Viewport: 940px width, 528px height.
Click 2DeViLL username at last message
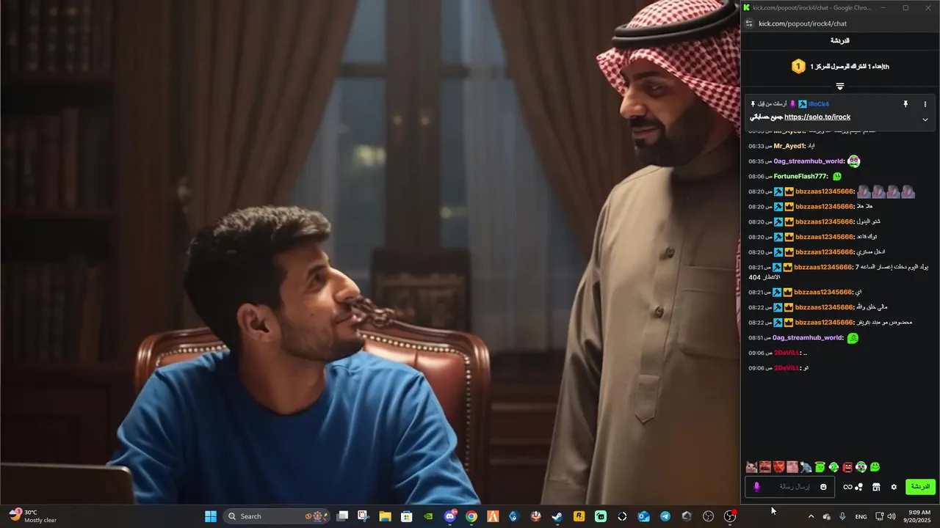tap(787, 368)
